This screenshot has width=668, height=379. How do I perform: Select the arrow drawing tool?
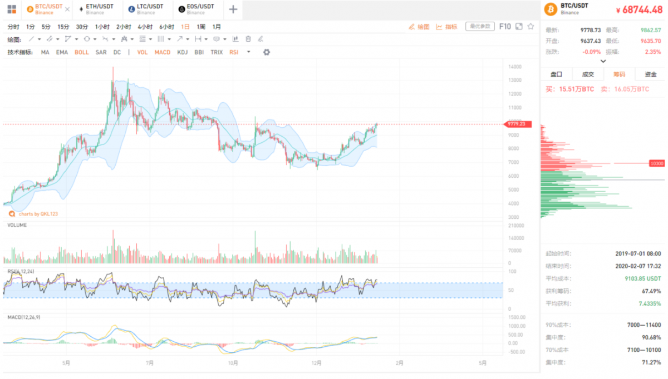[x=180, y=39]
